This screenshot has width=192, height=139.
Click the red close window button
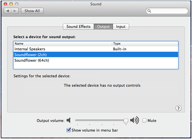[x=6, y=4]
